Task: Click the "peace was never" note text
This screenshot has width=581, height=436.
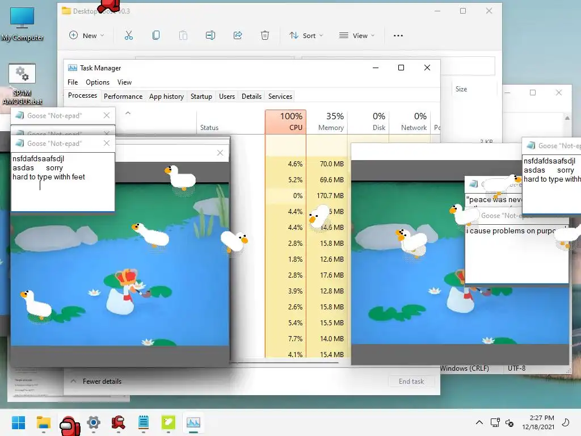Action: pyautogui.click(x=494, y=199)
